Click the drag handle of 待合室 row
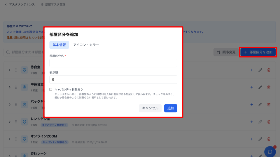This screenshot has height=157, width=280. coord(16,70)
